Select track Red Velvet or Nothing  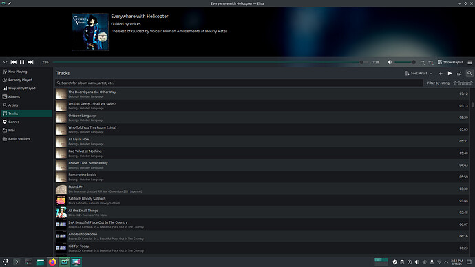click(x=262, y=153)
